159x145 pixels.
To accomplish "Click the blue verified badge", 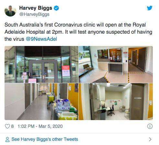I will pos(56,8).
